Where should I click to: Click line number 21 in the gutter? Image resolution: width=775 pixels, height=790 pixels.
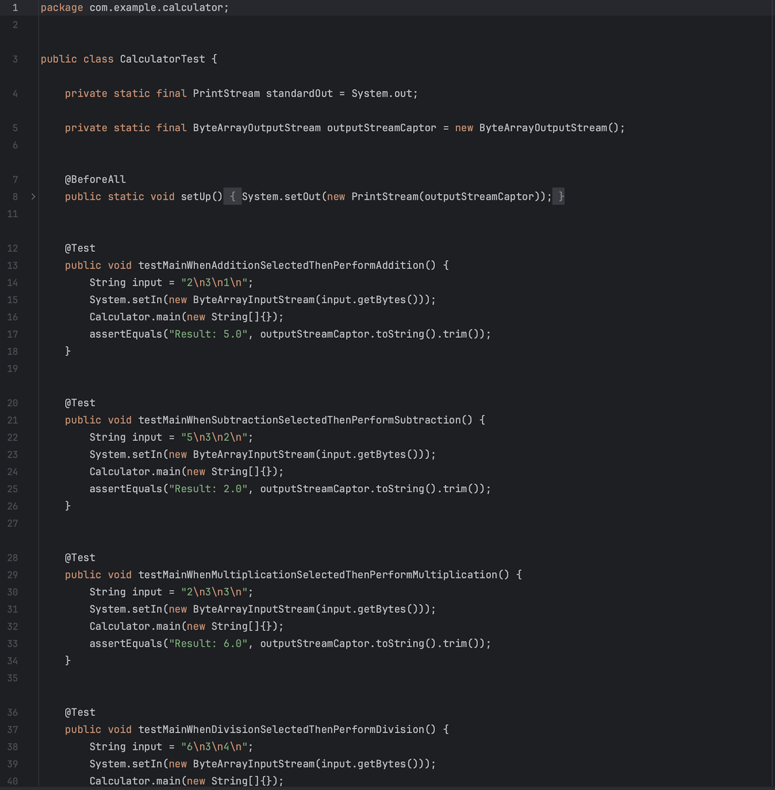(12, 420)
